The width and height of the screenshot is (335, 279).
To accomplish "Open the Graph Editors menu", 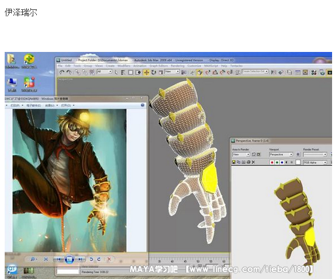I will point(159,66).
